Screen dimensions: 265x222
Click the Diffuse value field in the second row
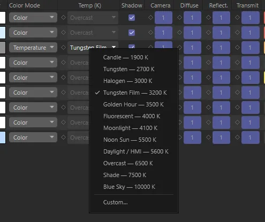coord(192,33)
